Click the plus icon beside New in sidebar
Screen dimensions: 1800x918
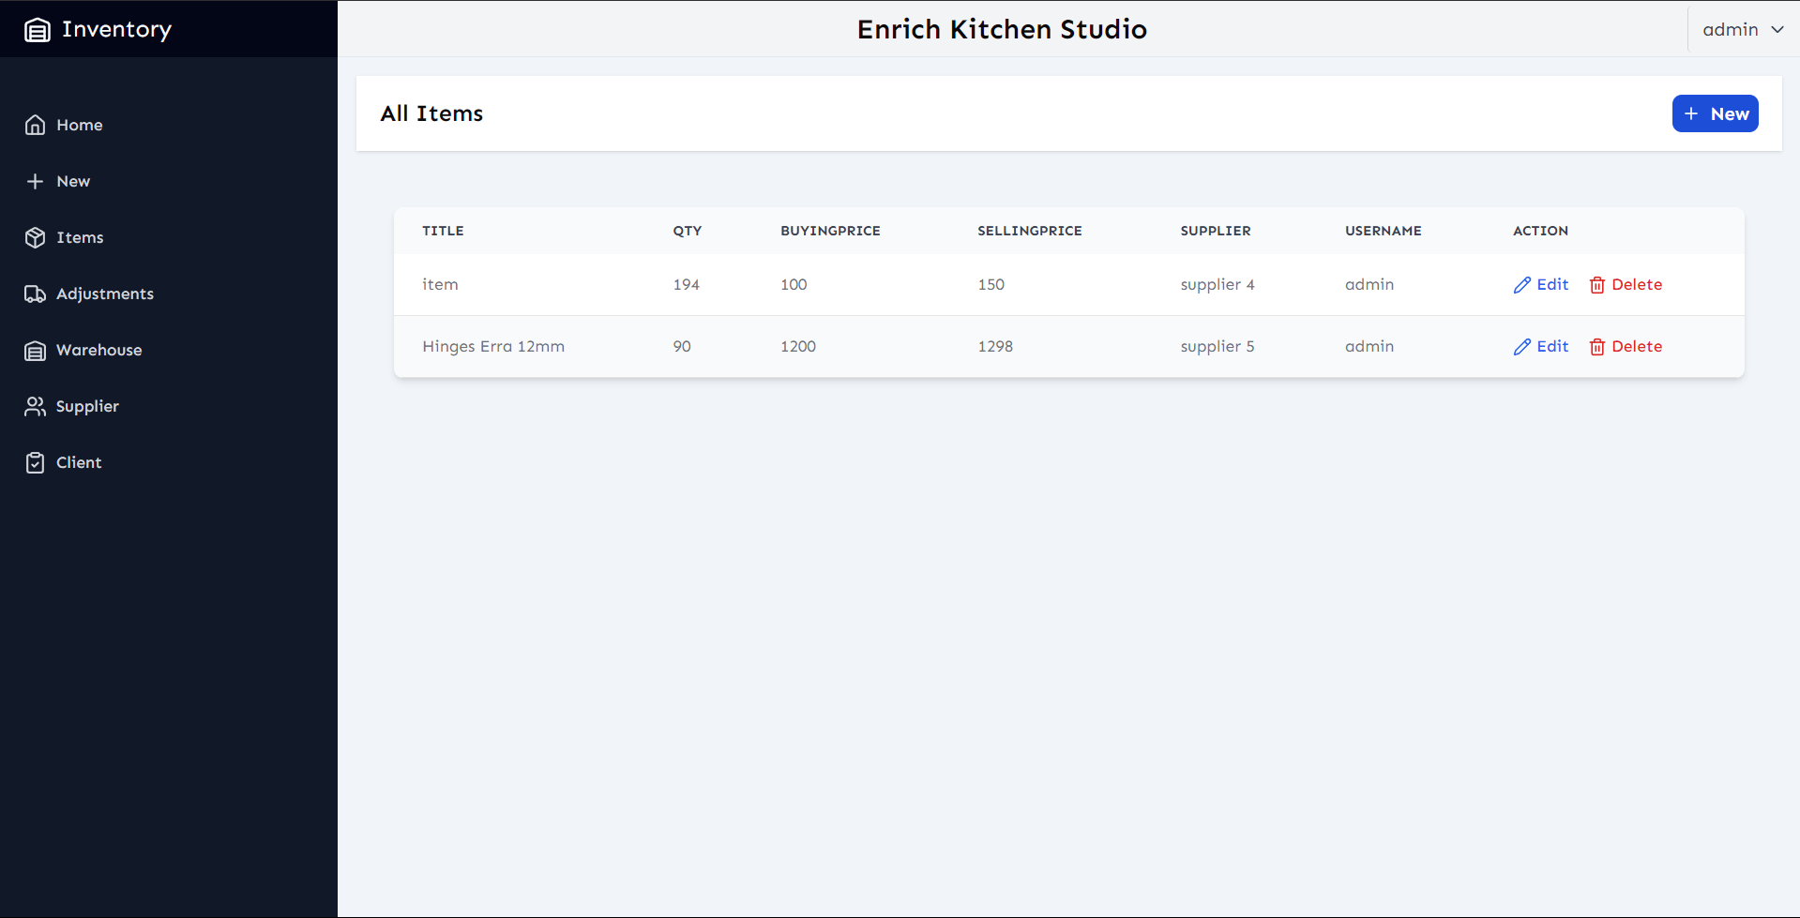tap(36, 181)
